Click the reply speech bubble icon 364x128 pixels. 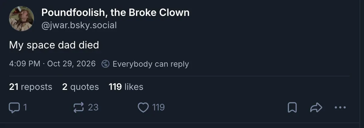click(14, 108)
